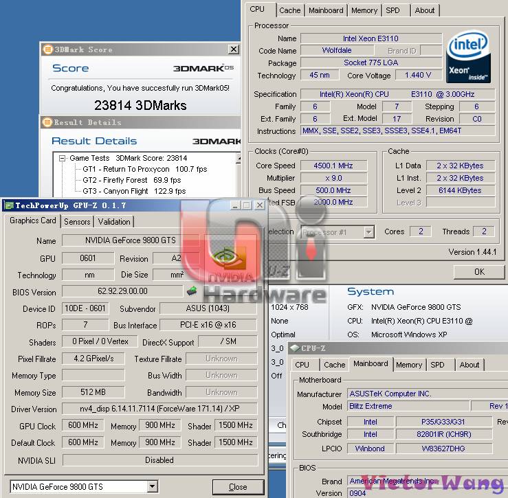Click the Manufacturer ASUSTeK Computer INC. value
This screenshot has width=508, height=498.
[x=428, y=394]
